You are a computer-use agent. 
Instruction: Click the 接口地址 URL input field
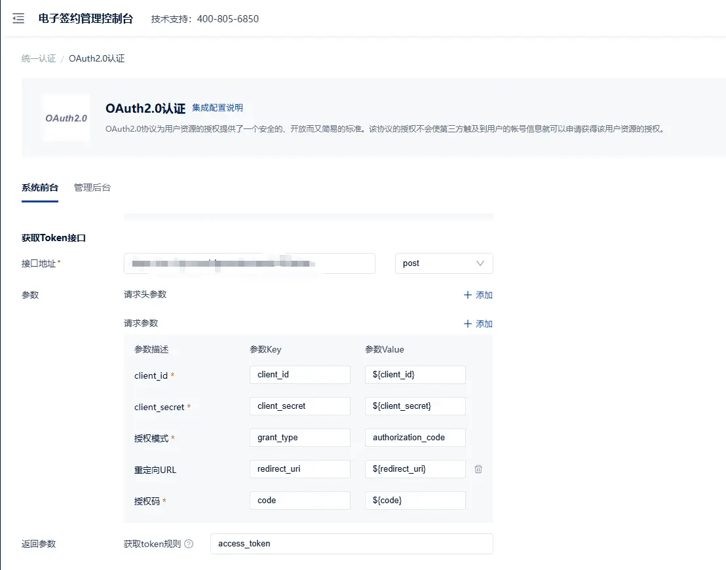(x=249, y=263)
